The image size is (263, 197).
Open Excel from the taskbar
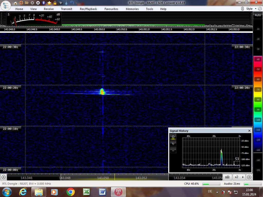pyautogui.click(x=86, y=192)
